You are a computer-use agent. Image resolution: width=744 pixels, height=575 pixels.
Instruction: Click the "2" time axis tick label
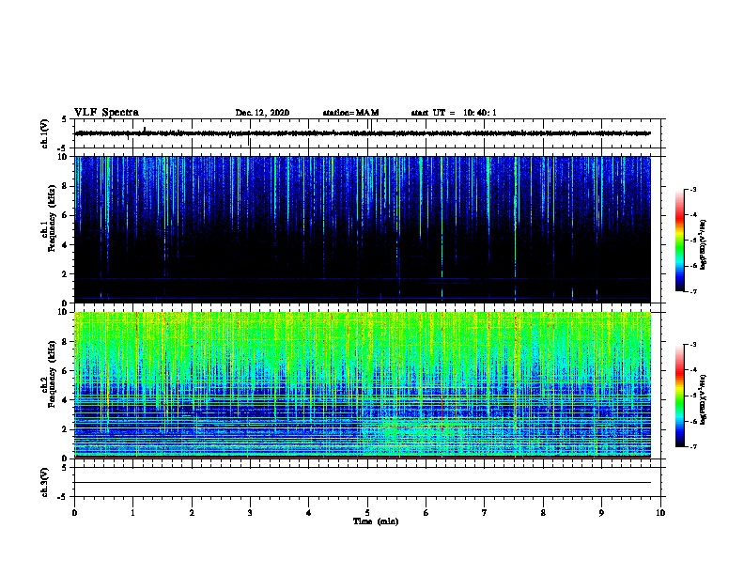(192, 513)
